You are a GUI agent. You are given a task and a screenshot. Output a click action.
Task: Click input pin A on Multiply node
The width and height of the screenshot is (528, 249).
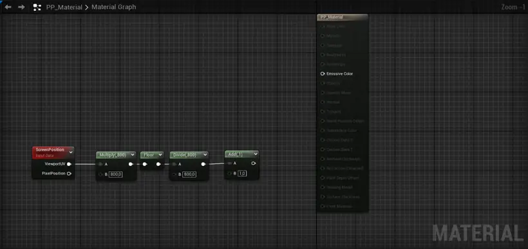tap(100, 164)
